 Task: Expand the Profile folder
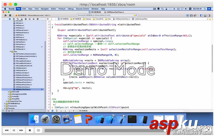coord(8,97)
